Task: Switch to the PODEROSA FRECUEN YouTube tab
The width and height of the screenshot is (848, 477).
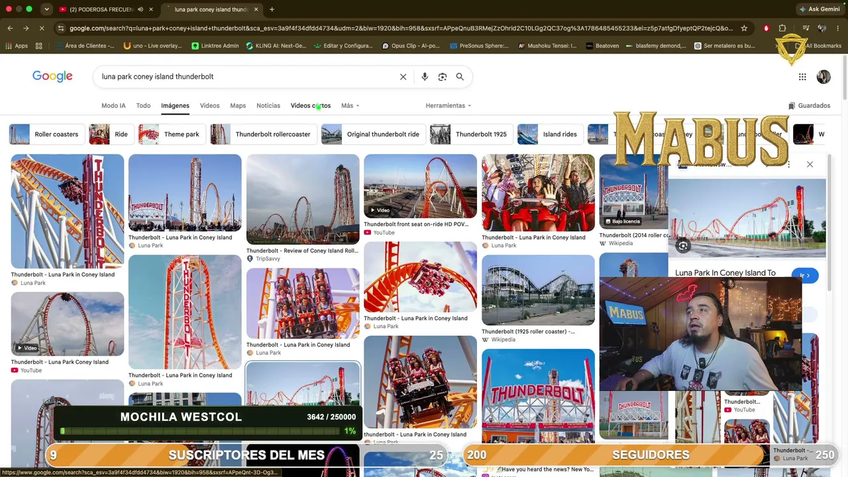Action: pos(101,9)
